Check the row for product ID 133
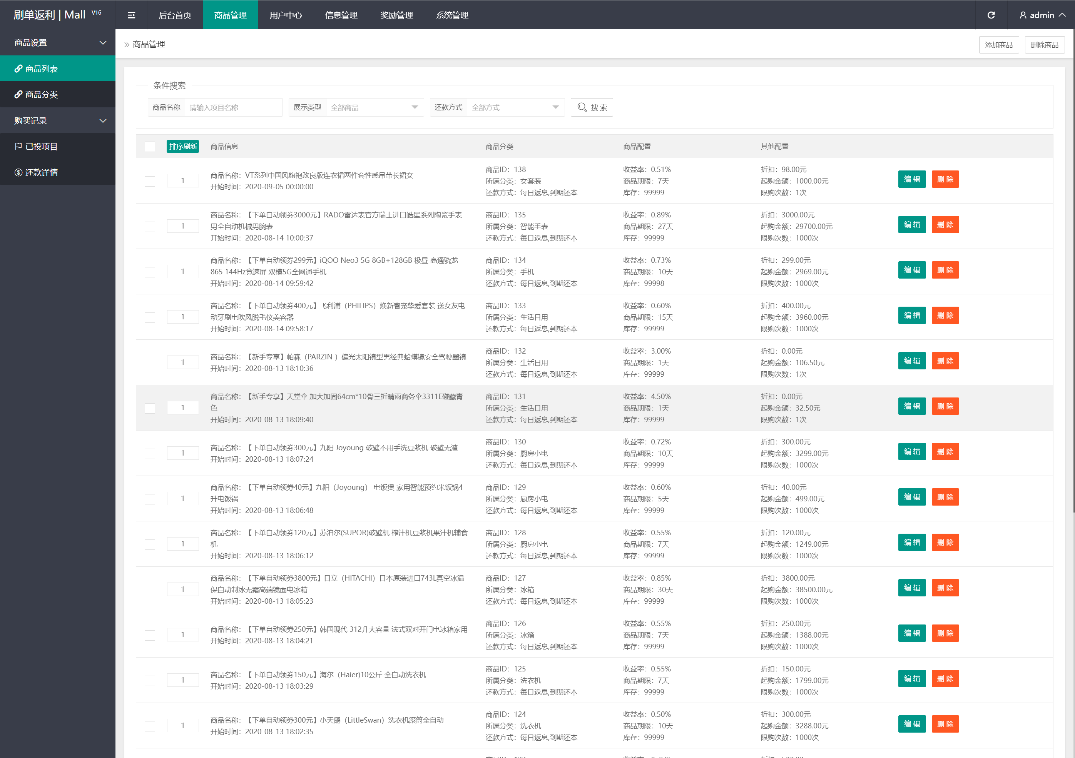 point(150,317)
